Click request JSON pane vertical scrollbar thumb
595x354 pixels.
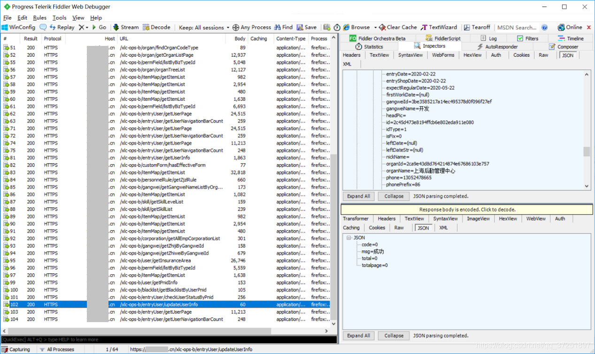tap(587, 151)
